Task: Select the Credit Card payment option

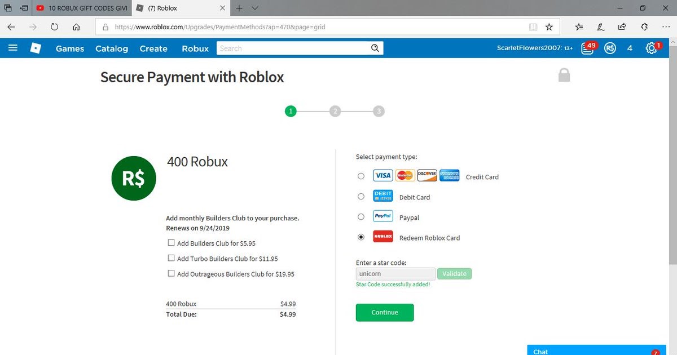Action: (361, 176)
